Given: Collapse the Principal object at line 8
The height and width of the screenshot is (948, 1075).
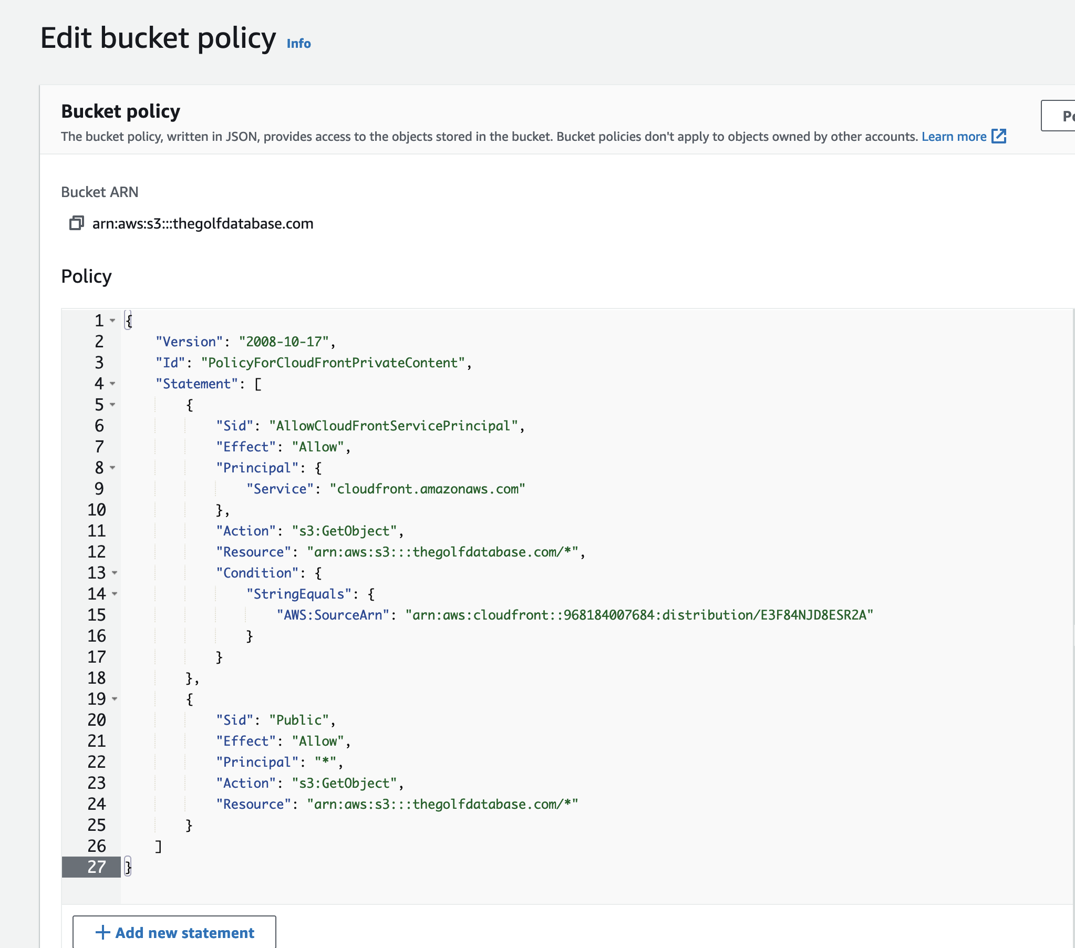Looking at the screenshot, I should click(x=112, y=468).
